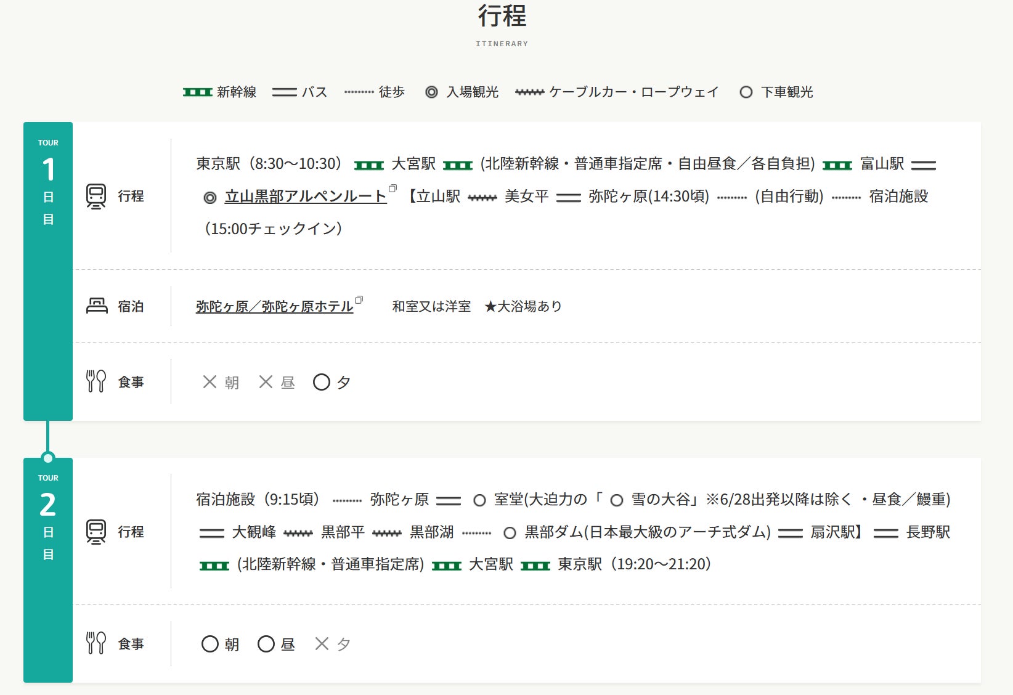Screen dimensions: 1013x695
Task: Click Day 2 fork and spoon icon
Action: (x=96, y=643)
